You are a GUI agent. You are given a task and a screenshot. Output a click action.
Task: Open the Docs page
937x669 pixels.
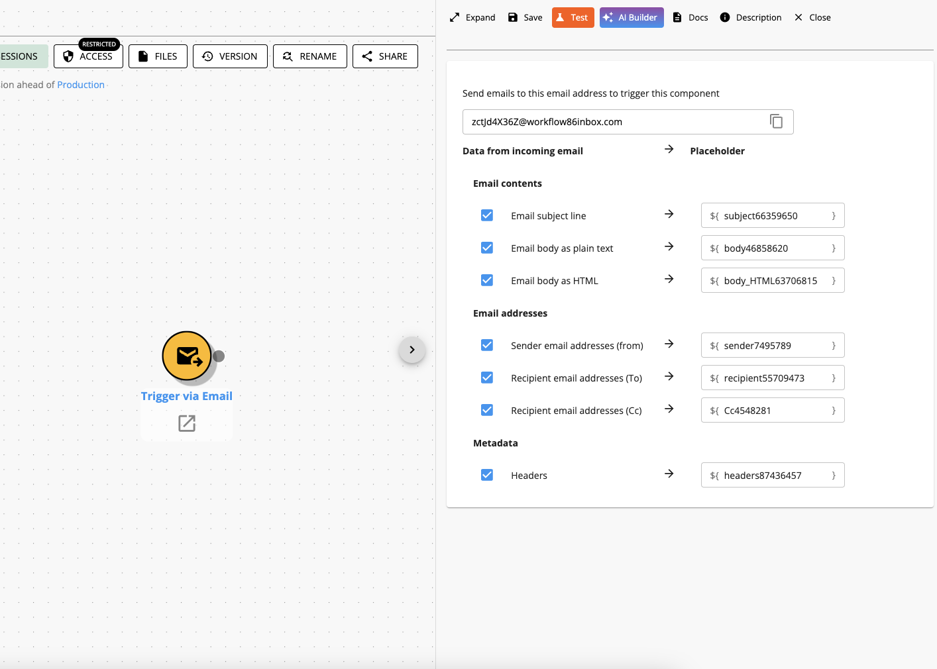(x=690, y=17)
